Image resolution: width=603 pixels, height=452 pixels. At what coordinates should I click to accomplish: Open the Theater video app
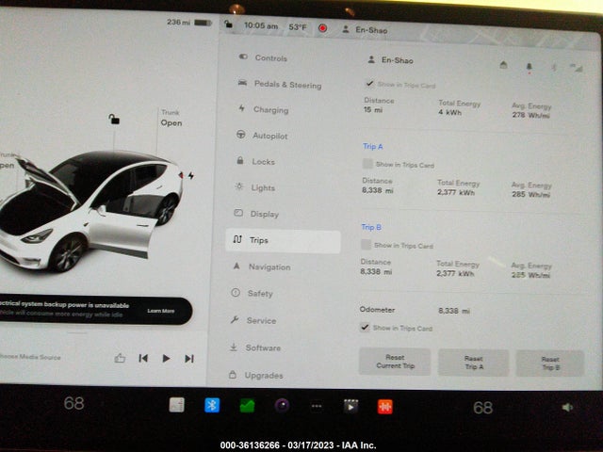click(x=350, y=406)
